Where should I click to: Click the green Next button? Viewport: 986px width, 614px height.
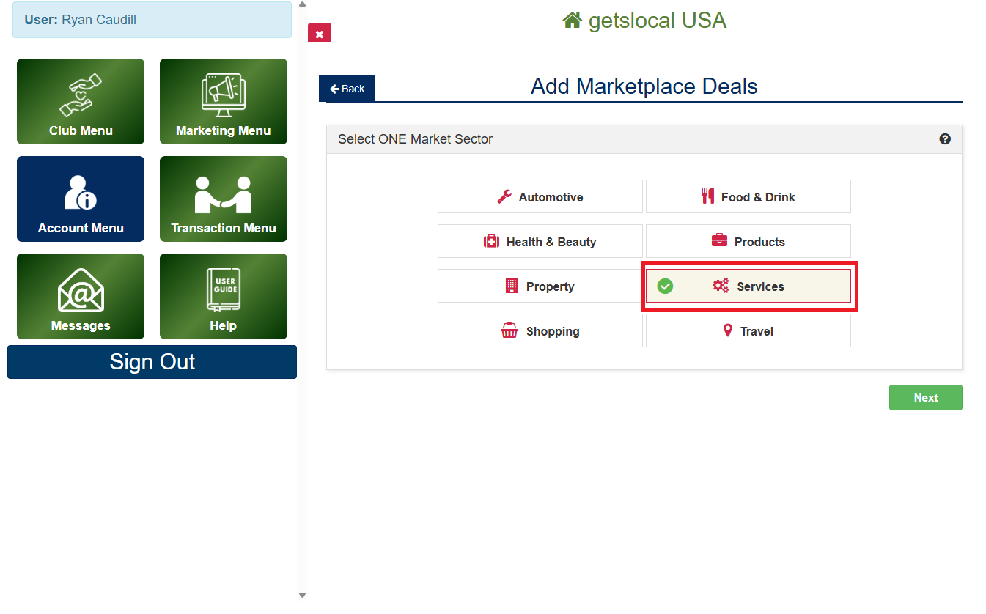click(x=926, y=397)
